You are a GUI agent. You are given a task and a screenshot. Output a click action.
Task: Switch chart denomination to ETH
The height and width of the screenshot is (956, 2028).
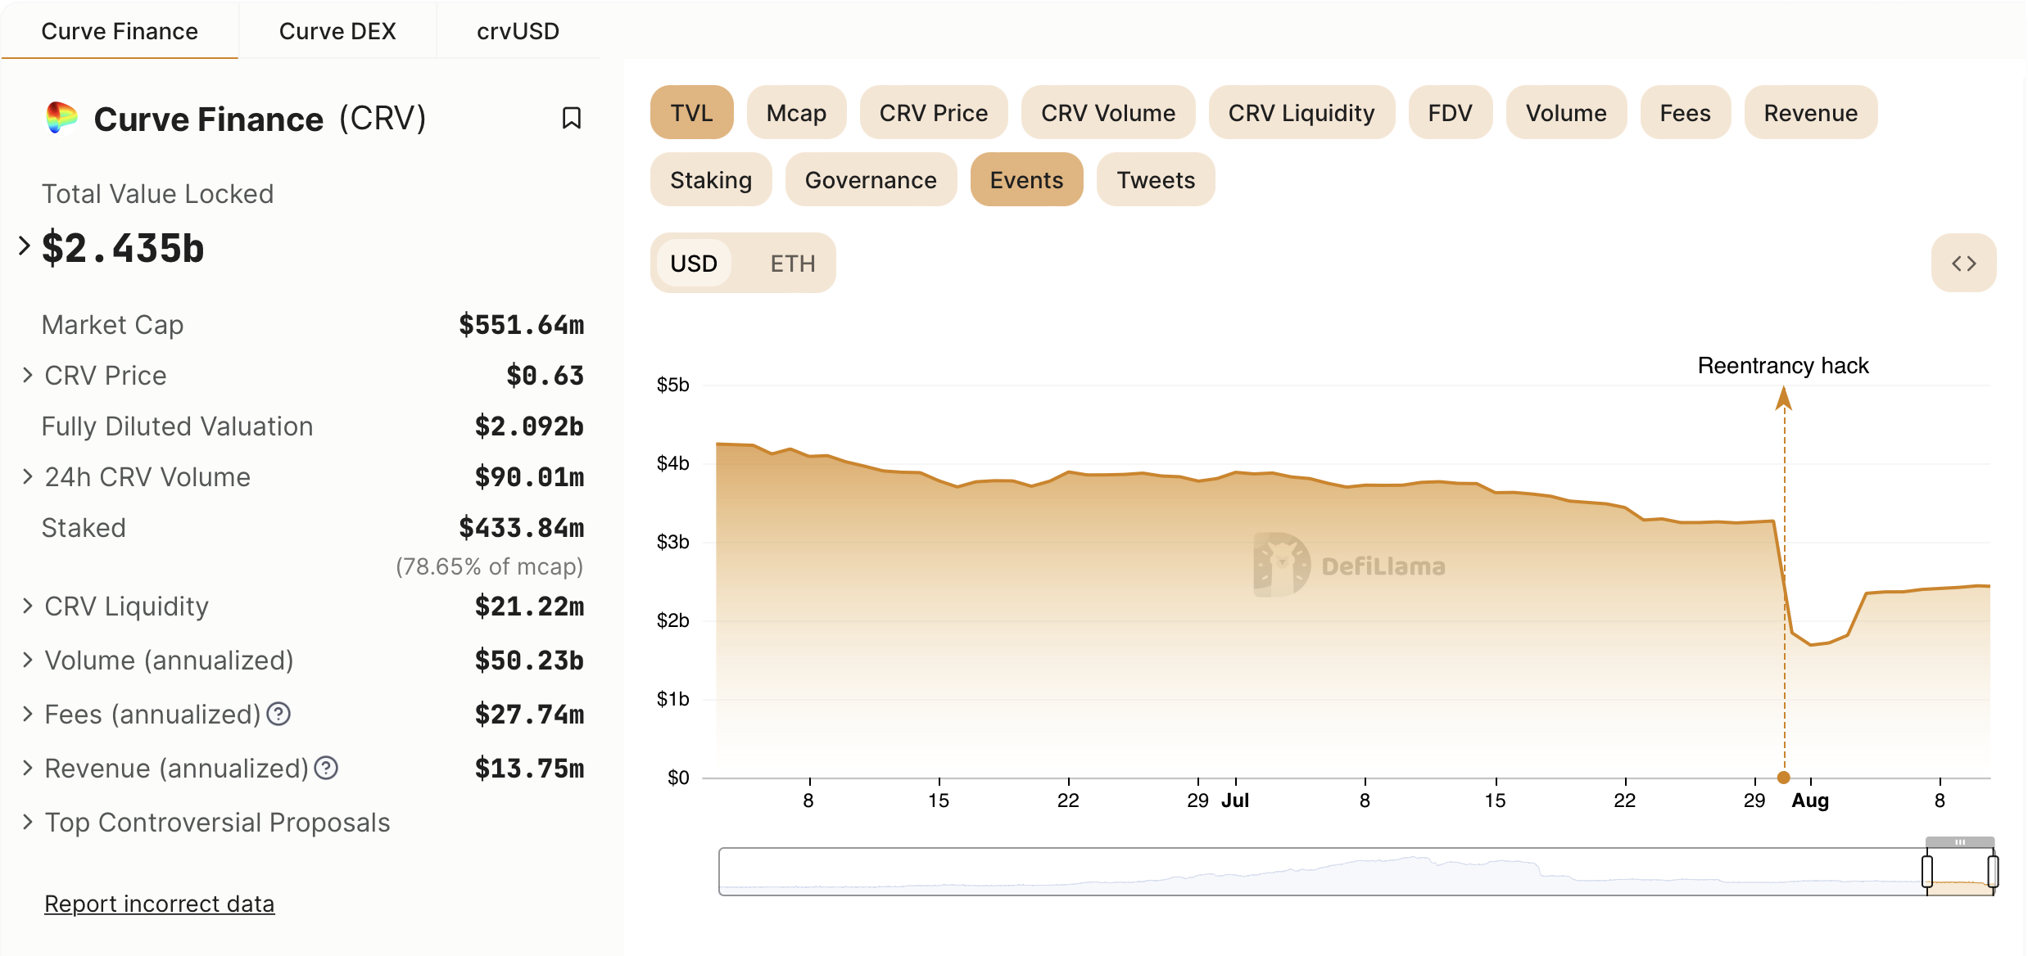coord(792,263)
